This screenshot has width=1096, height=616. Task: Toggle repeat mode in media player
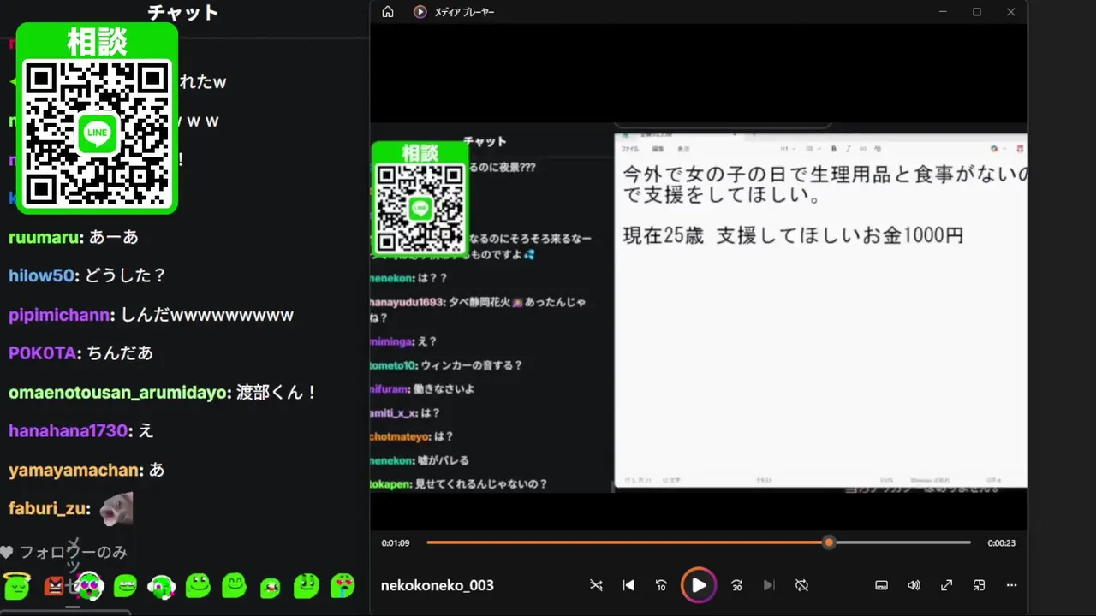tap(801, 585)
